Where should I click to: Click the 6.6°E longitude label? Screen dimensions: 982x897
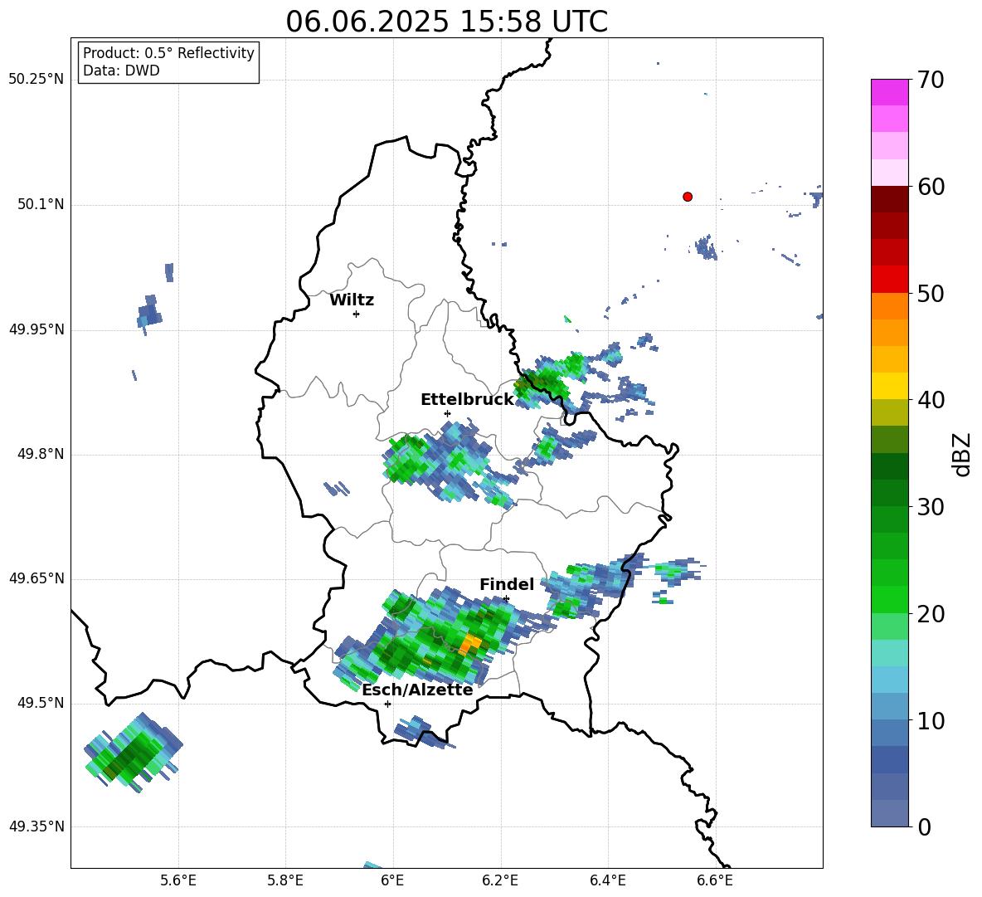tap(715, 880)
